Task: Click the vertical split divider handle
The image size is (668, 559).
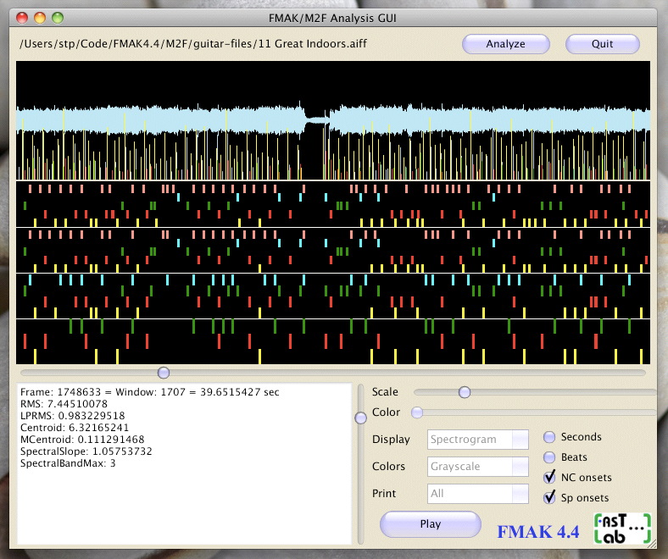Action: point(360,418)
